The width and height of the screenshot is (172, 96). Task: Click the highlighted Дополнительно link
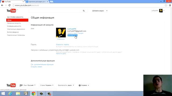pos(73,35)
